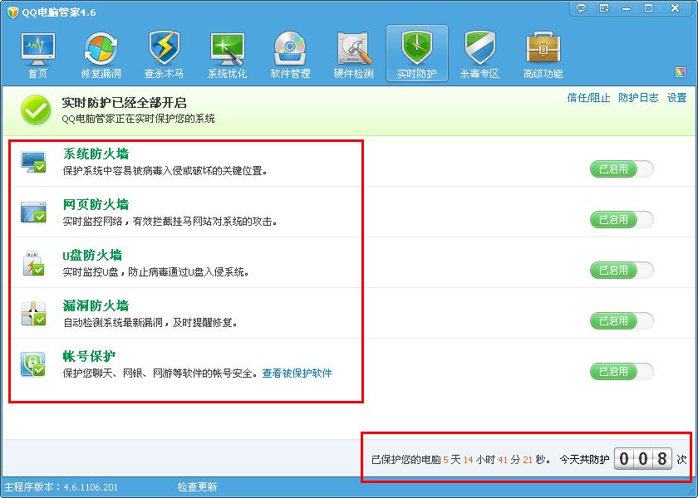Disable the U盘防火墙 switch

tap(621, 271)
